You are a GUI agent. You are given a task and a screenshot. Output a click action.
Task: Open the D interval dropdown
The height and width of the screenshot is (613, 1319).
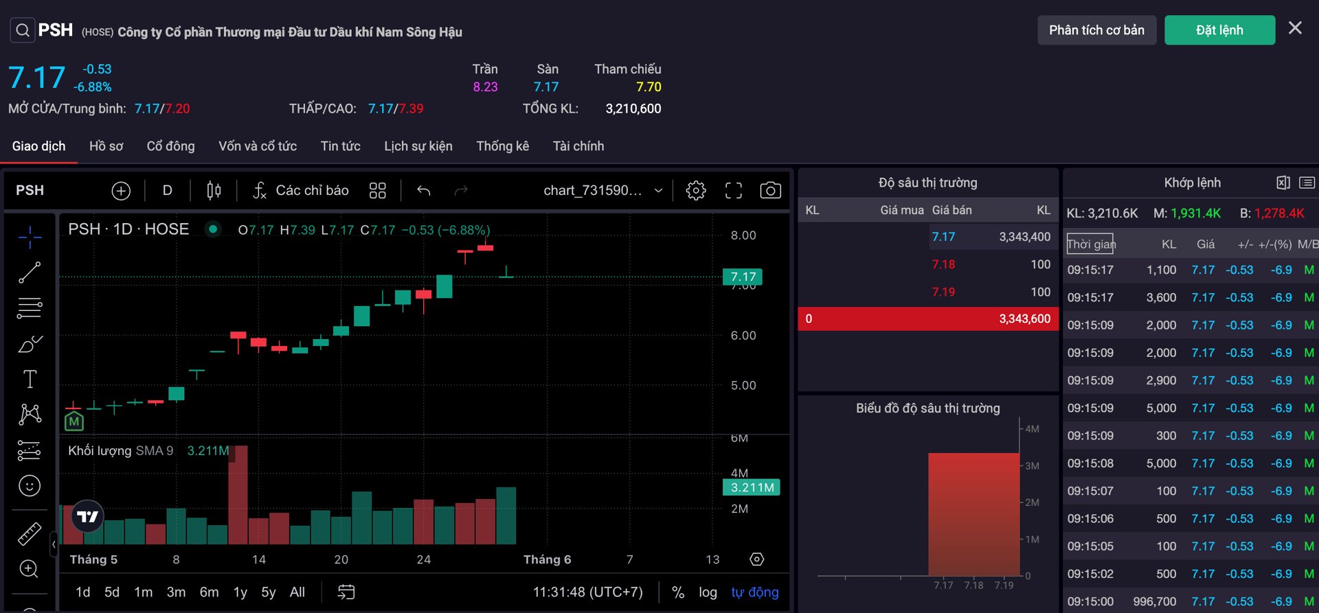click(x=167, y=191)
